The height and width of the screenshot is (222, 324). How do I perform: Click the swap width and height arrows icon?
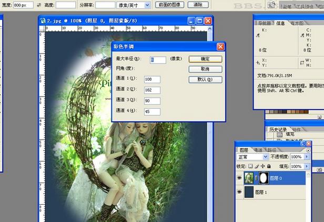click(x=39, y=5)
